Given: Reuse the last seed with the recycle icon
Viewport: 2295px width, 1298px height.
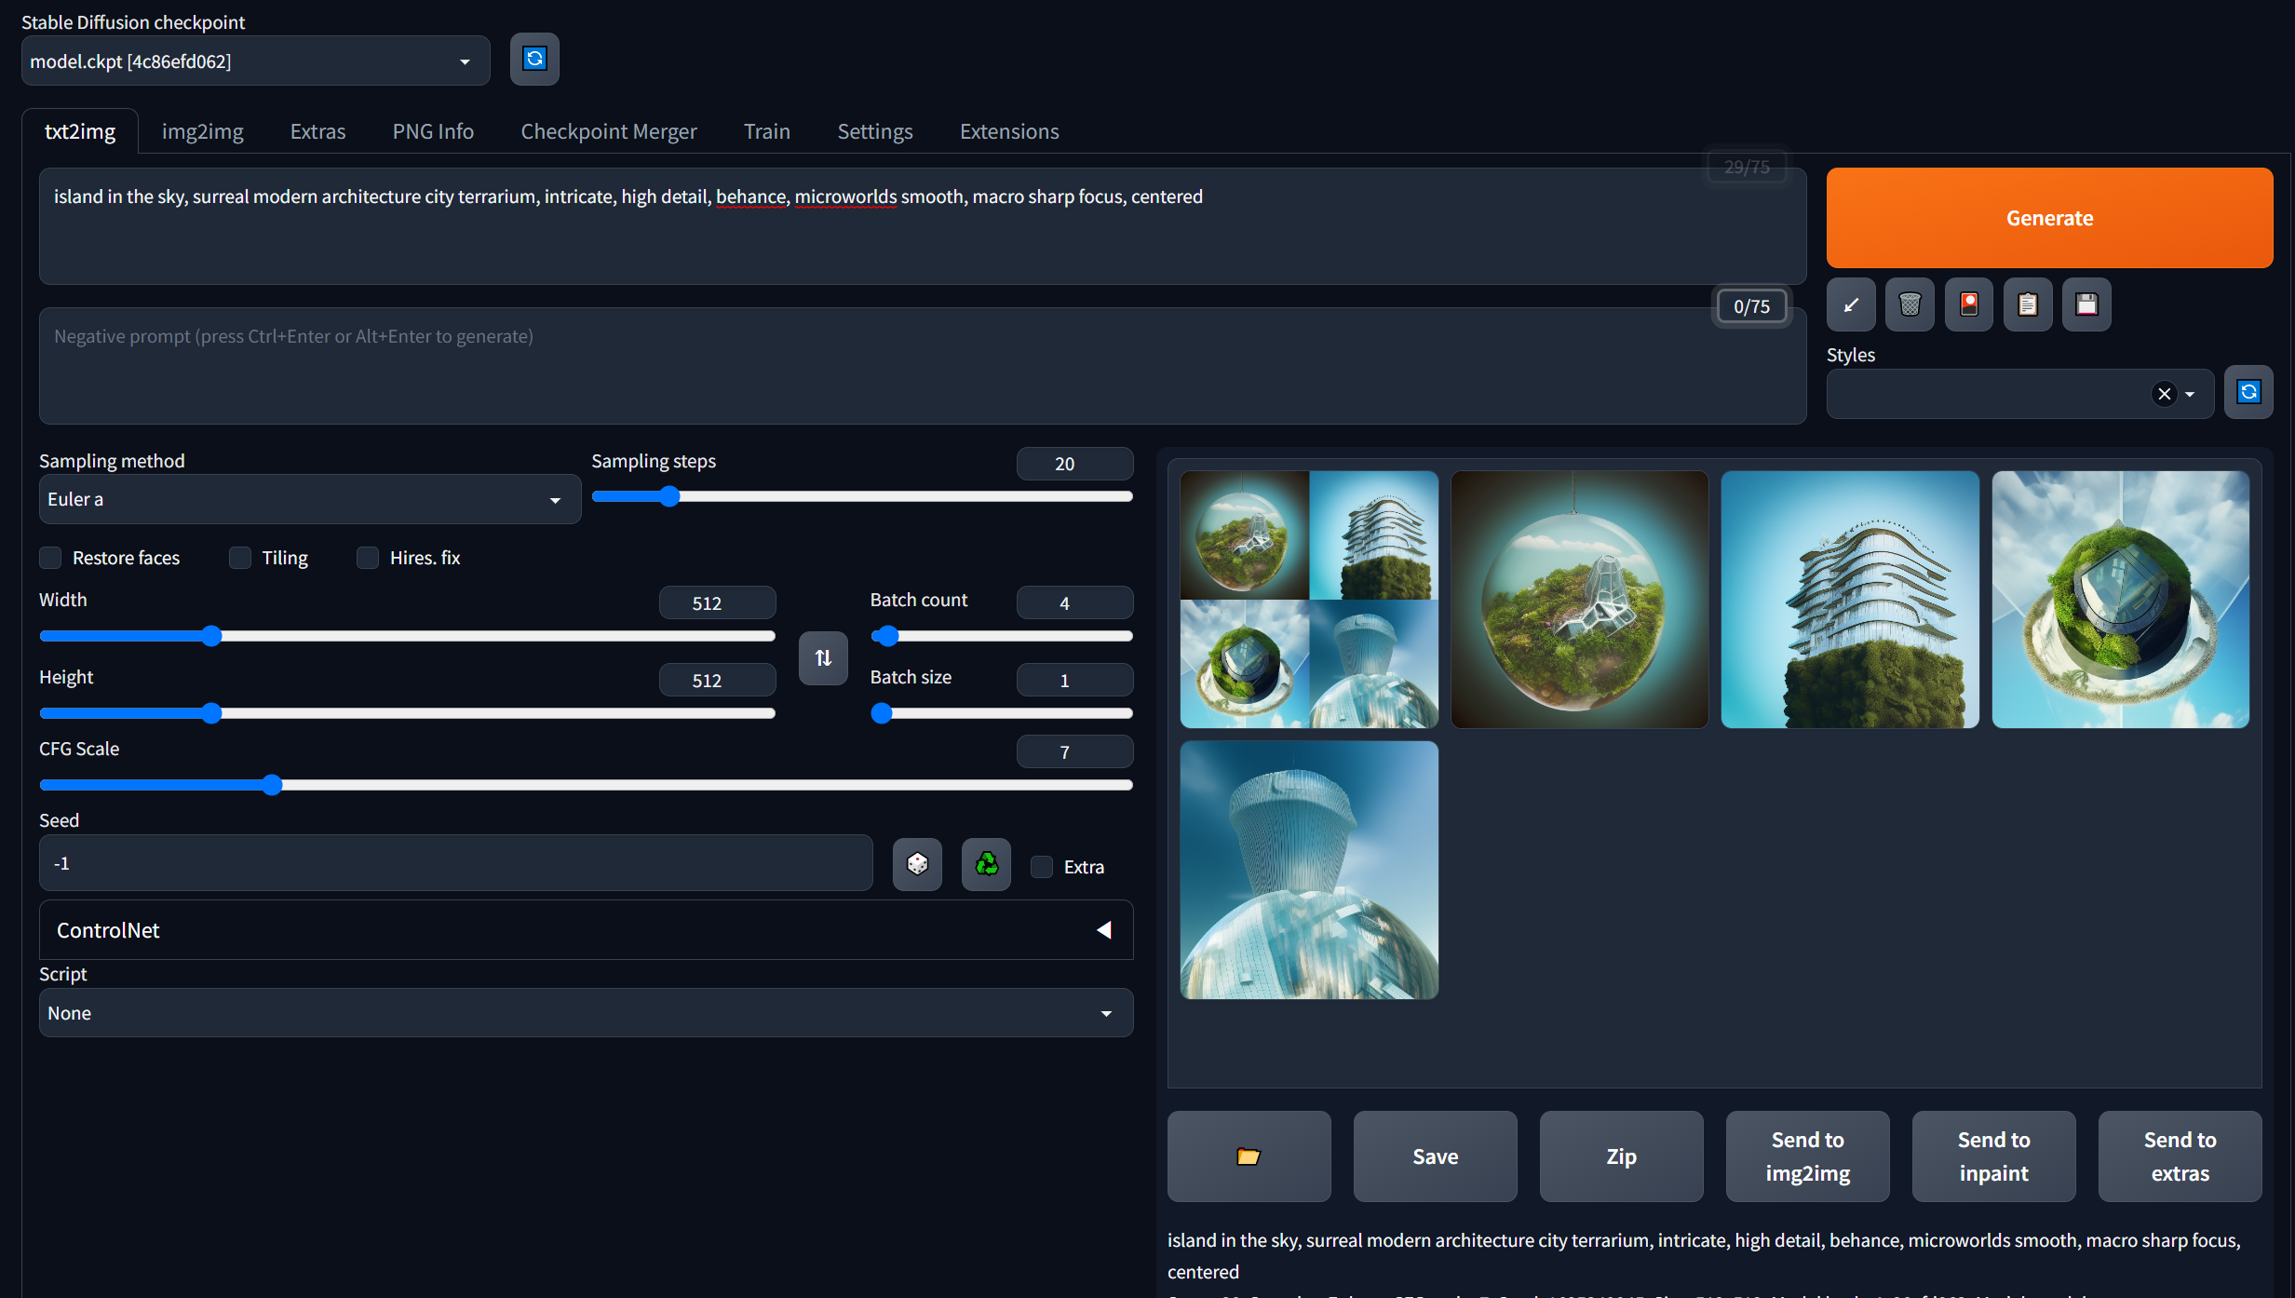Looking at the screenshot, I should pos(986,864).
